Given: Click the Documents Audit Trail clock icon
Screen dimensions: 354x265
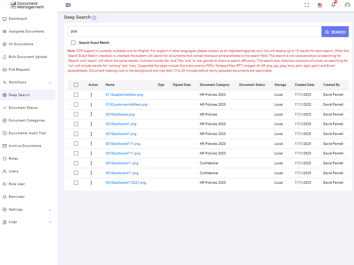Looking at the screenshot, I should pyautogui.click(x=5, y=133).
